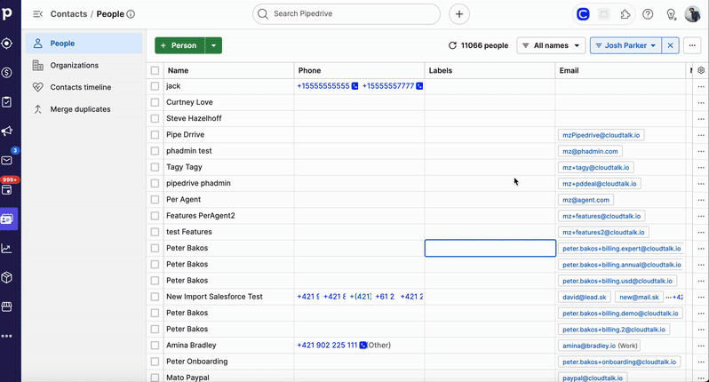This screenshot has height=382, width=709.
Task: Click the CloudTalk extension icon
Action: [583, 14]
